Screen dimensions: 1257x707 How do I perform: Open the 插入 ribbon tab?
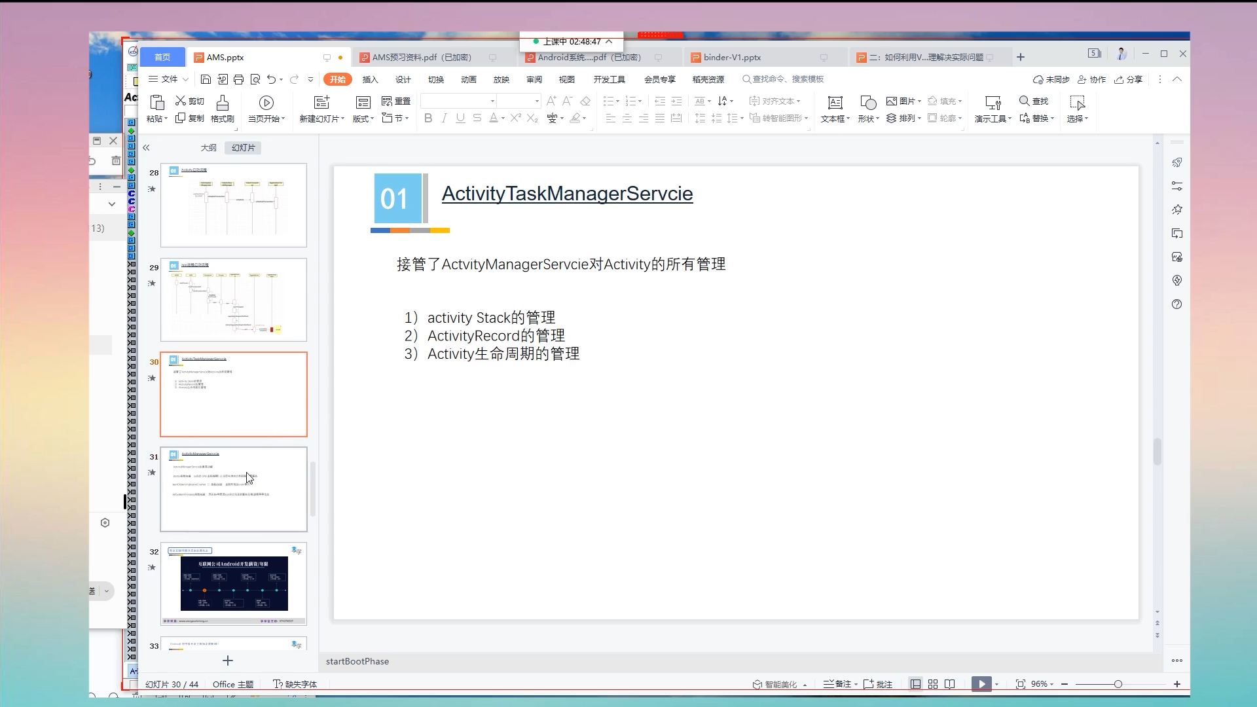point(370,79)
